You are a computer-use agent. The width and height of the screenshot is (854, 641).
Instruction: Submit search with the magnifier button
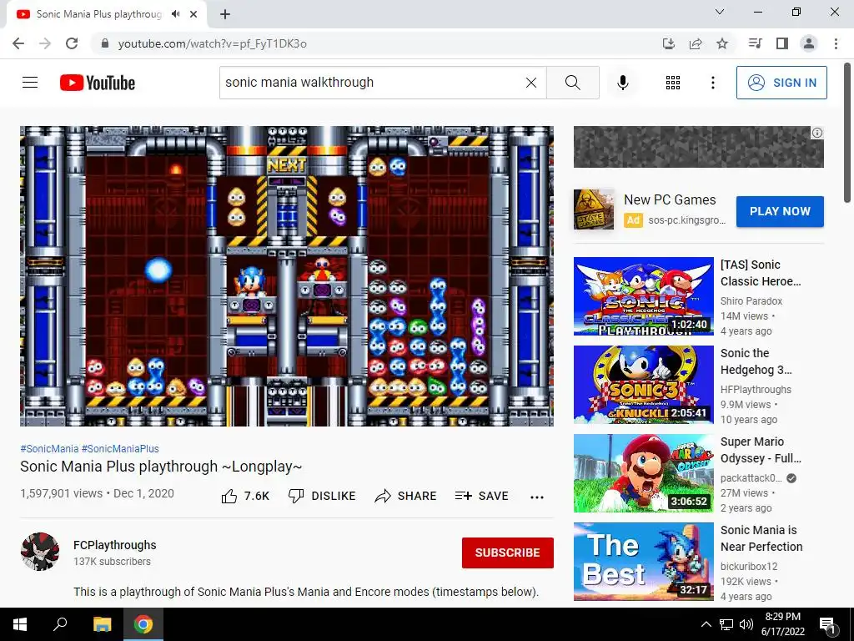[x=572, y=83]
